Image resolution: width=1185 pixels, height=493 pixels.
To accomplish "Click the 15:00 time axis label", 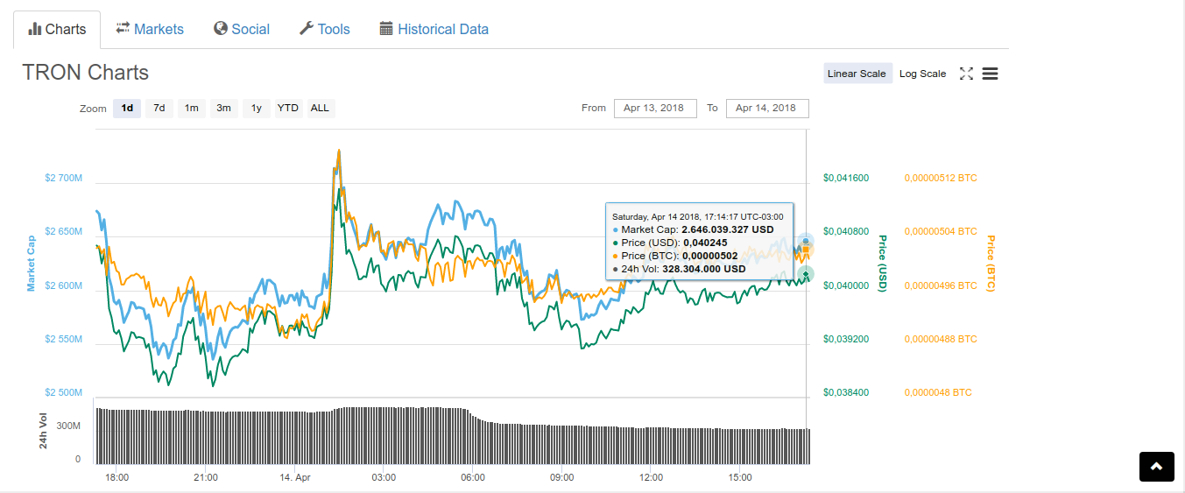I will (740, 478).
